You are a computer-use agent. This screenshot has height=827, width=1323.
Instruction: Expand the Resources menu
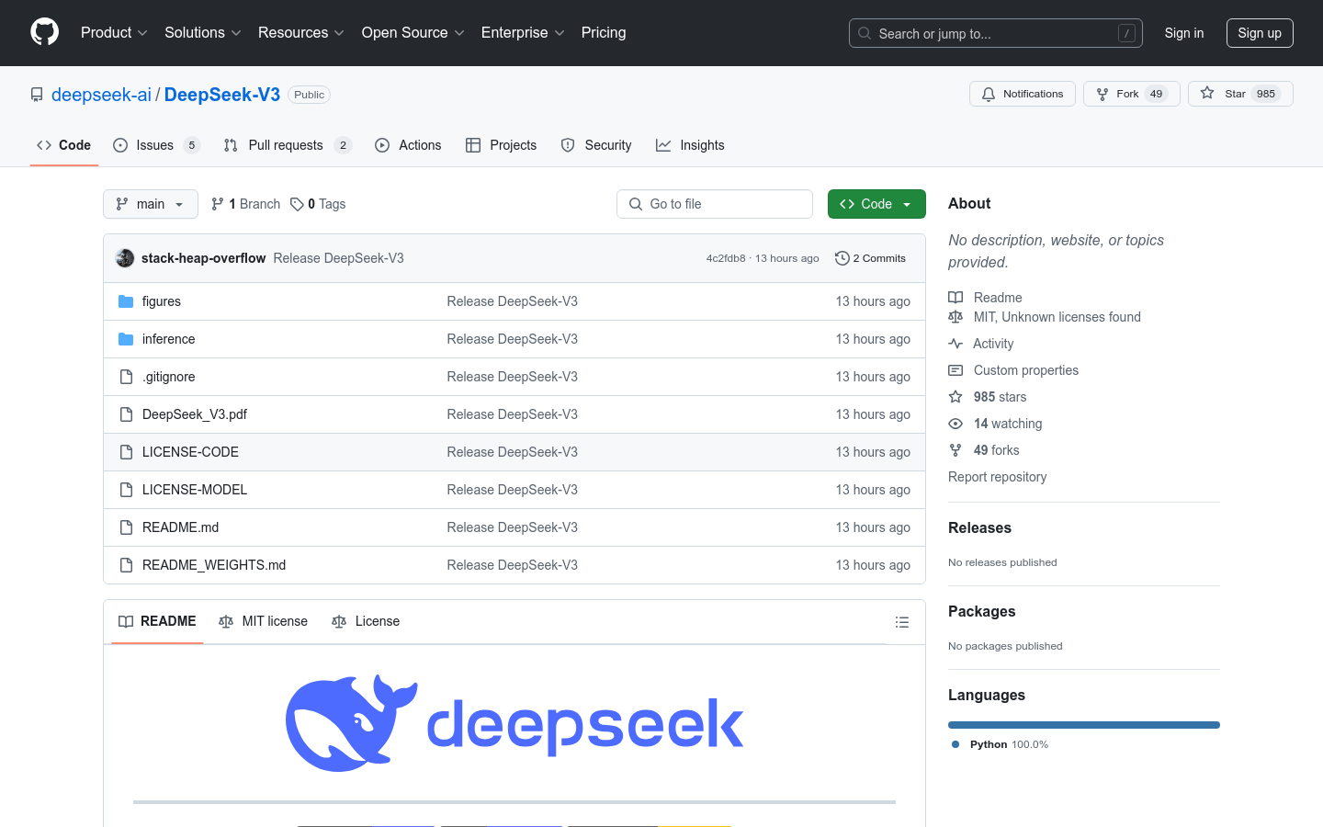point(301,33)
